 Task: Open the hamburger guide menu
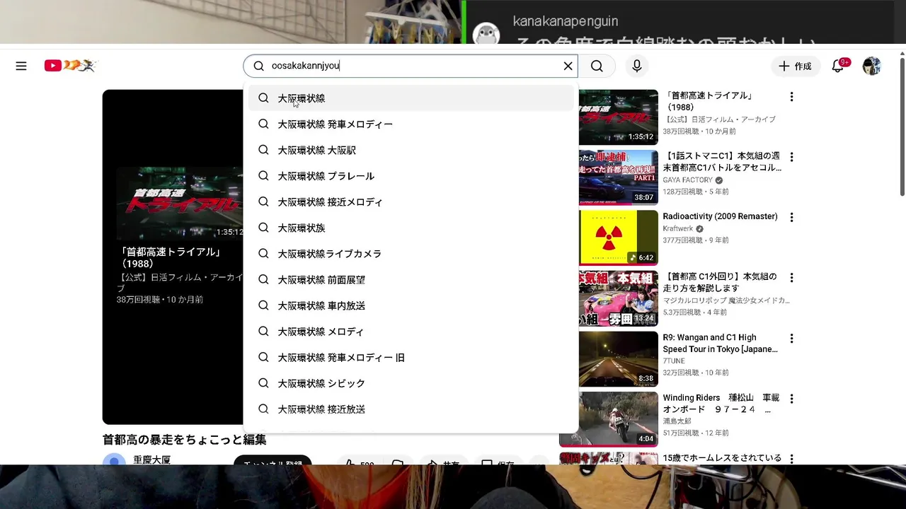click(x=21, y=66)
